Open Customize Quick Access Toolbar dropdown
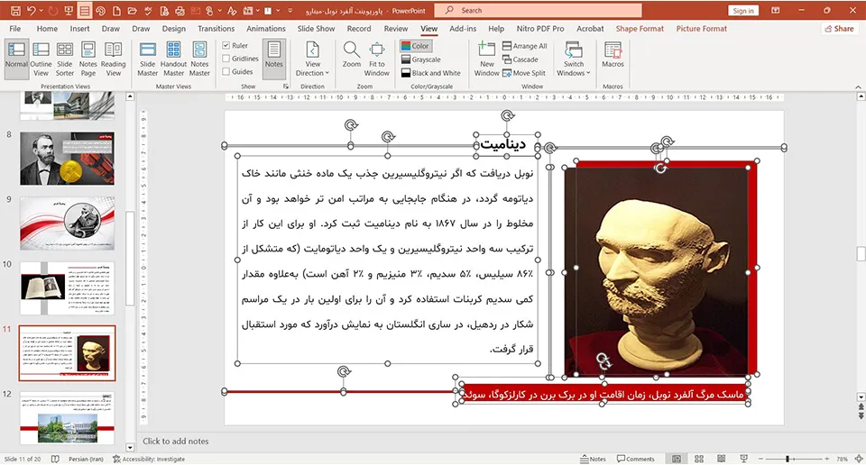 click(291, 11)
